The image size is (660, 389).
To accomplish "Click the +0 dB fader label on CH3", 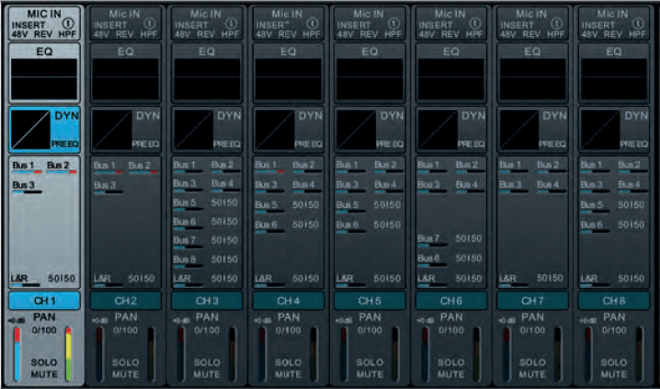I will 180,321.
